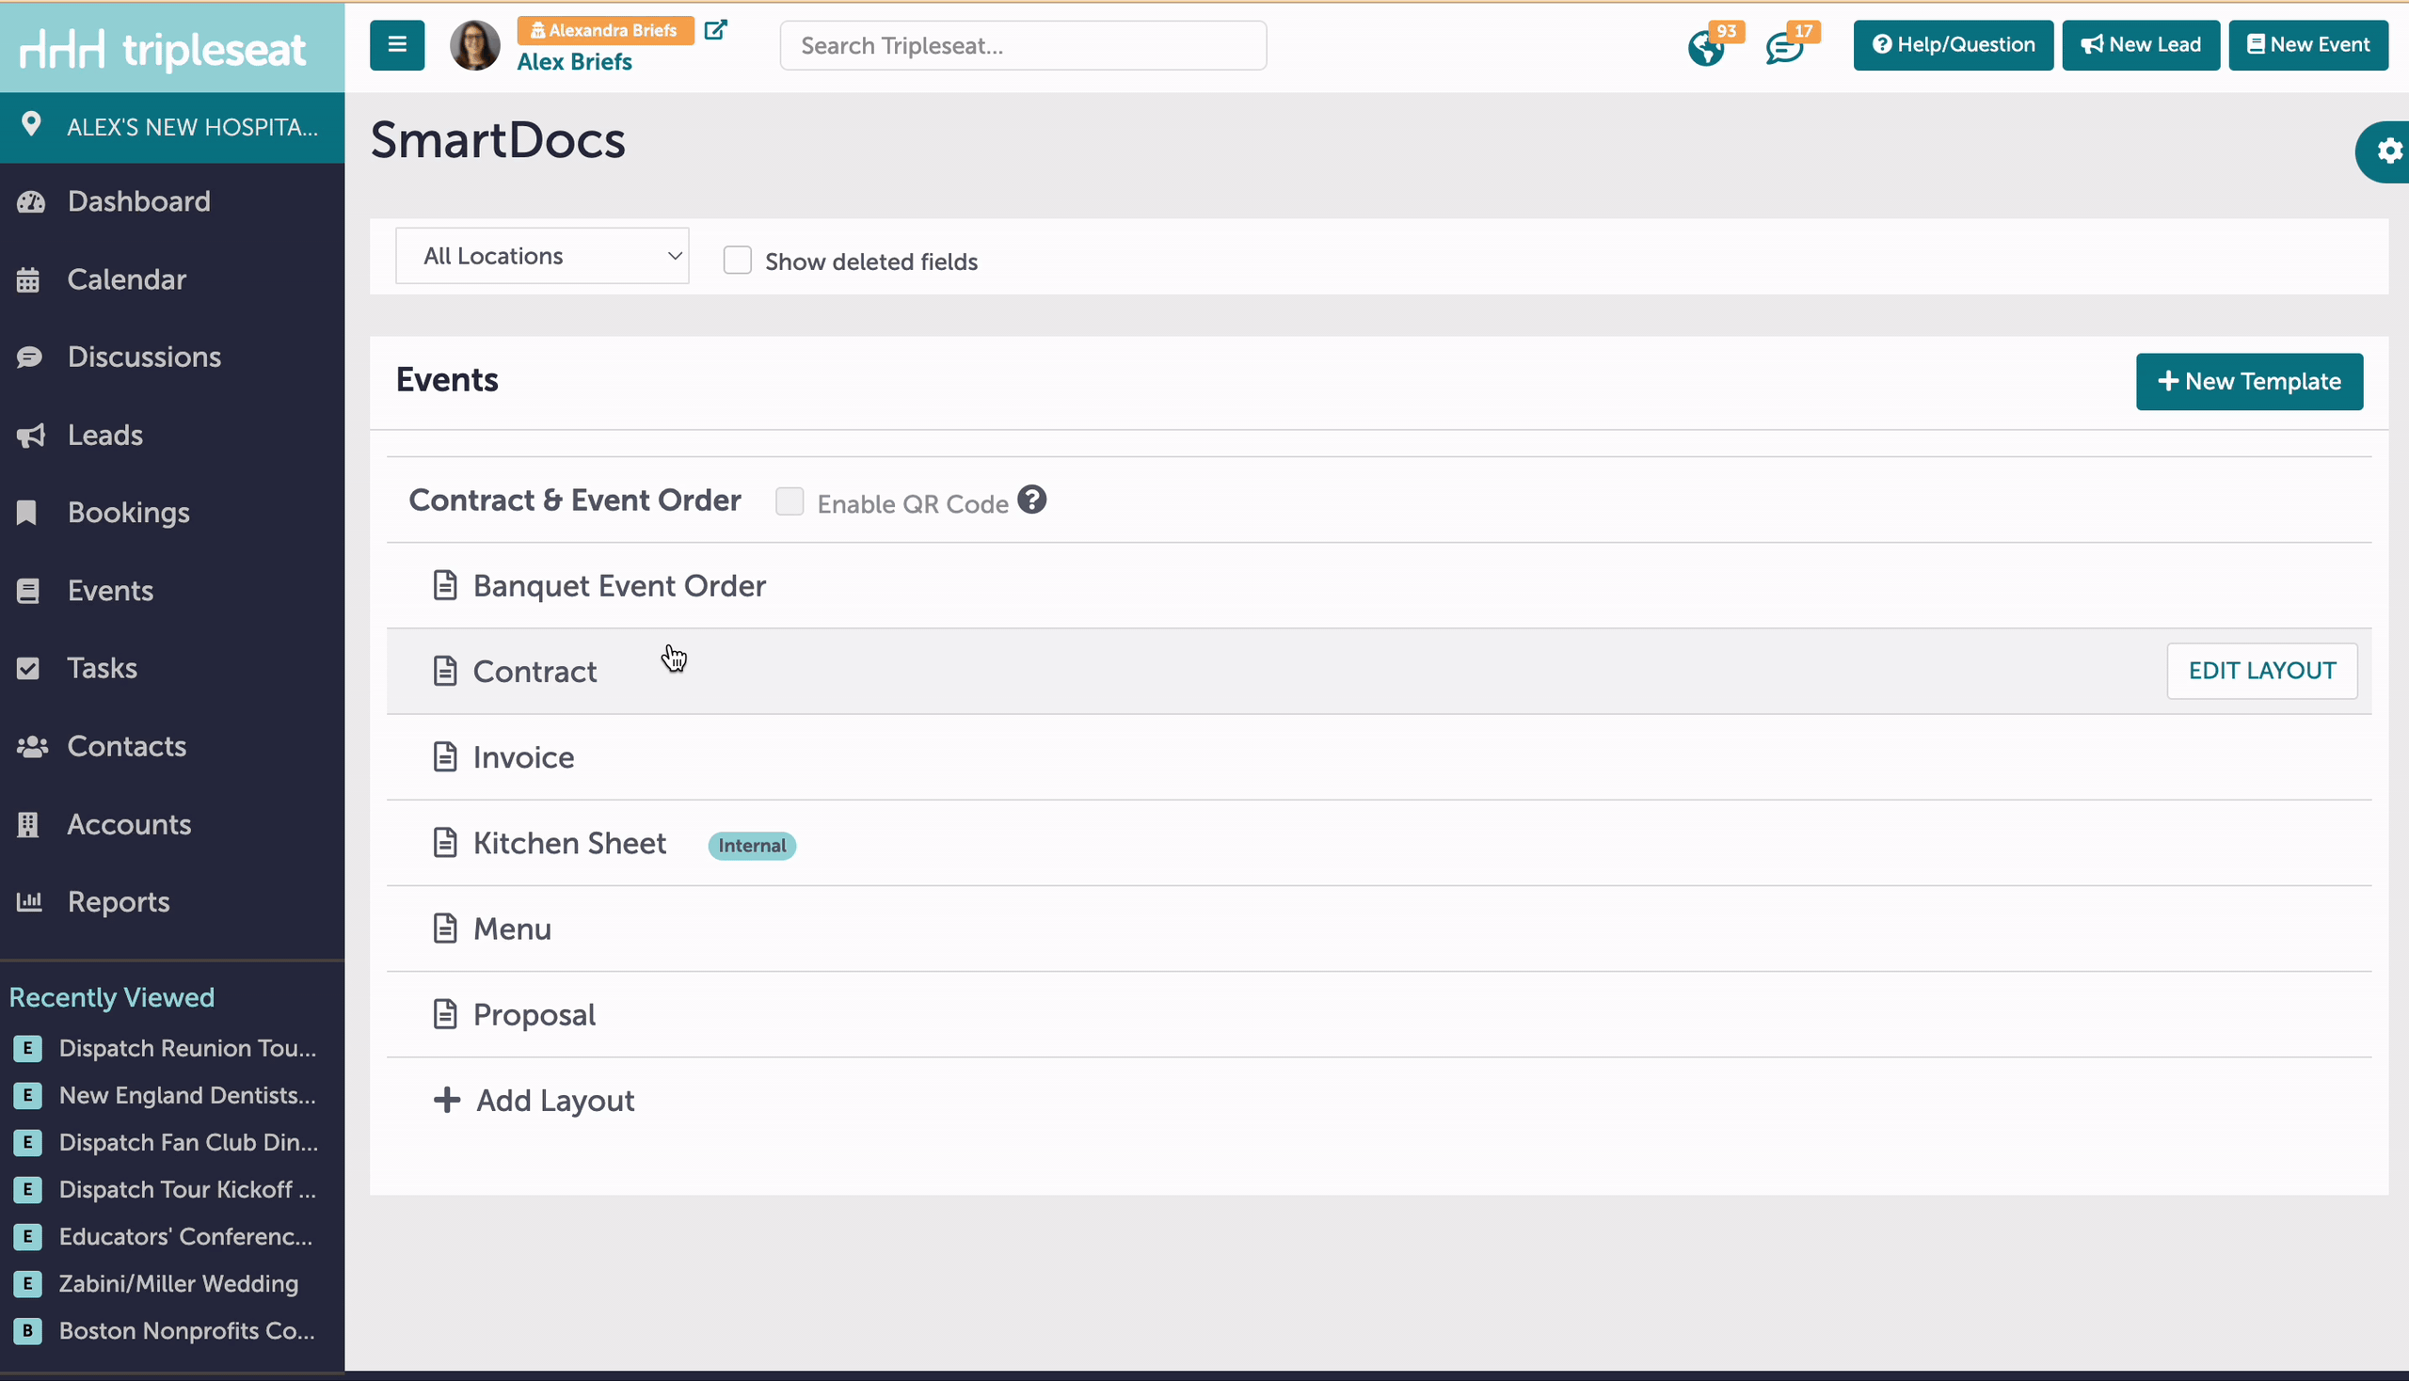
Task: Navigate to Leads in the sidebar
Action: point(105,436)
